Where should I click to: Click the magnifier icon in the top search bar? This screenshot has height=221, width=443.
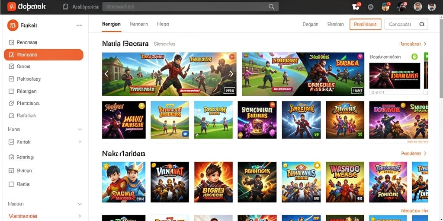[x=271, y=7]
